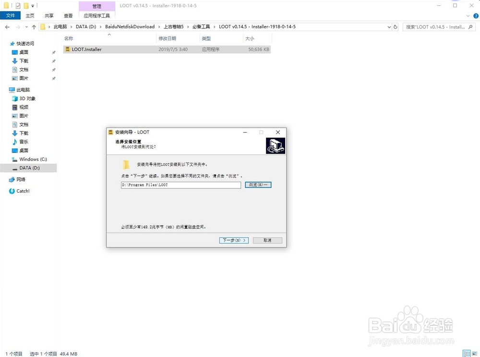Open 网络 in navigation pane

pos(21,179)
